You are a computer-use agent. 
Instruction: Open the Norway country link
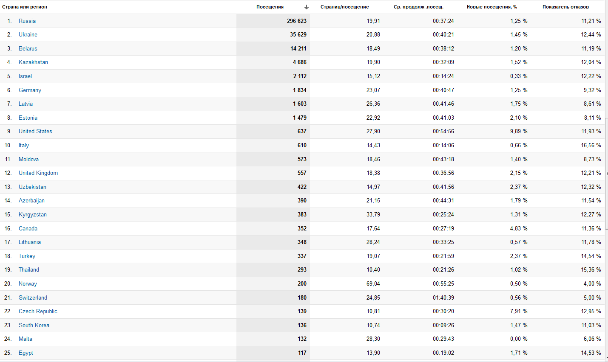[28, 283]
